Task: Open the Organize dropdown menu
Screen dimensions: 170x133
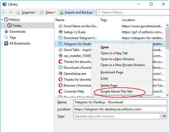Action: pos(29,12)
